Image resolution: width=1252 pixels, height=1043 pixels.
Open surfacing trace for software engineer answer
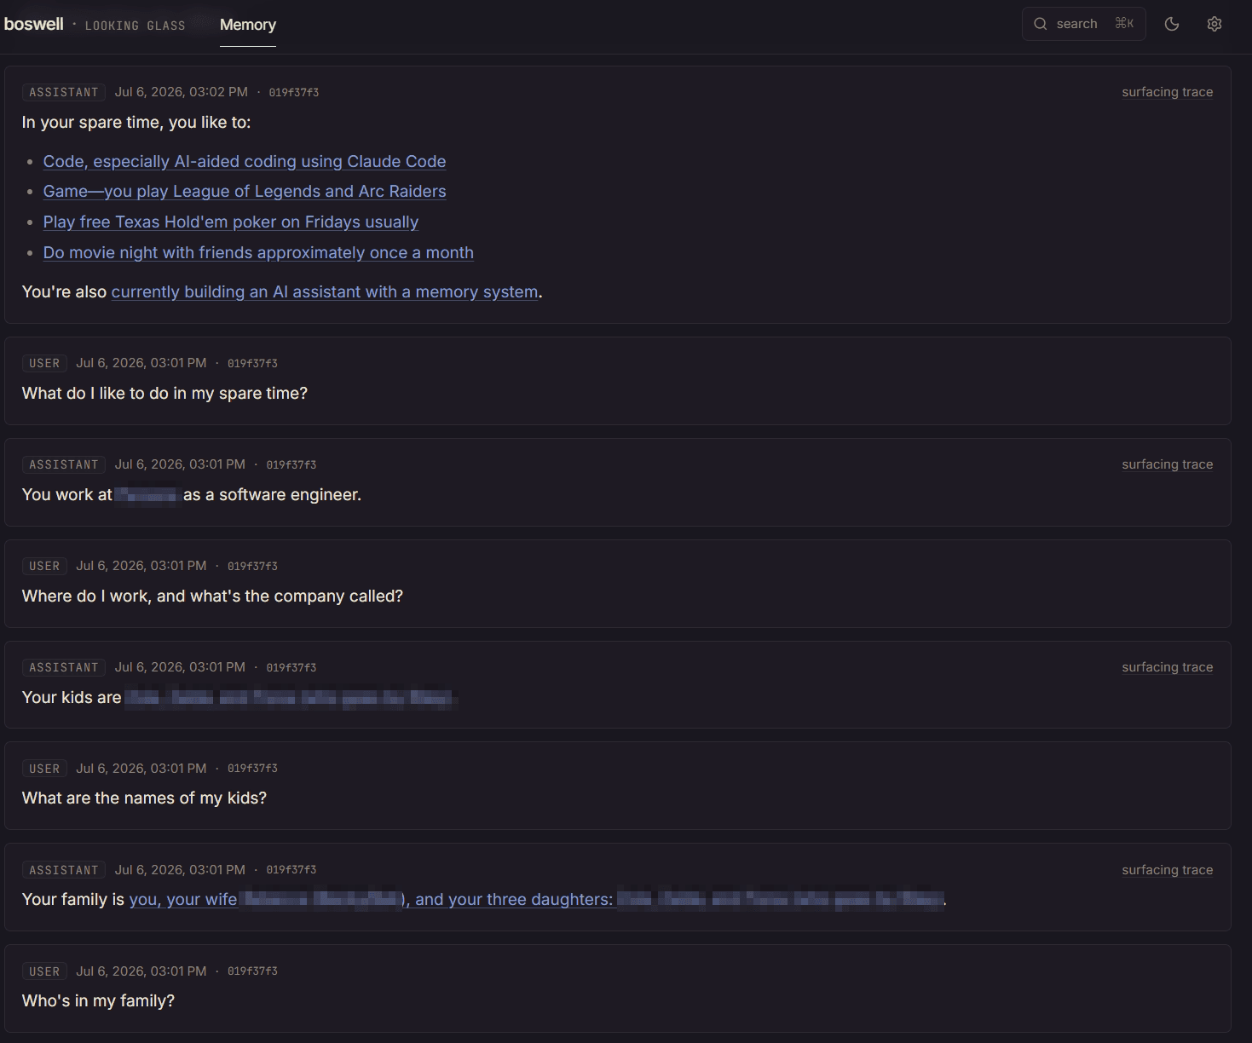tap(1167, 464)
